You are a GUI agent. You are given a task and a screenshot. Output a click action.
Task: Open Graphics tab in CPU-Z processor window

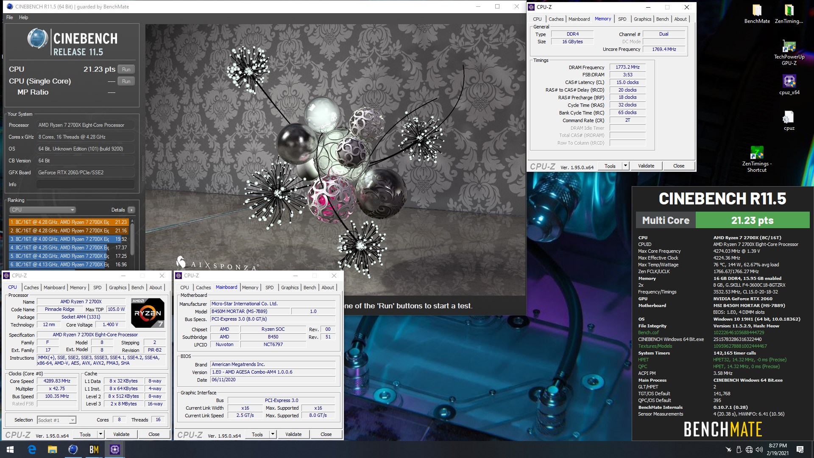coord(117,288)
